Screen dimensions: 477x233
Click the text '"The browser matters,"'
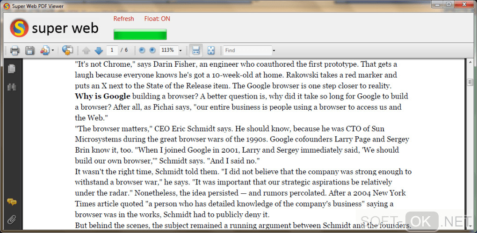tap(114, 128)
